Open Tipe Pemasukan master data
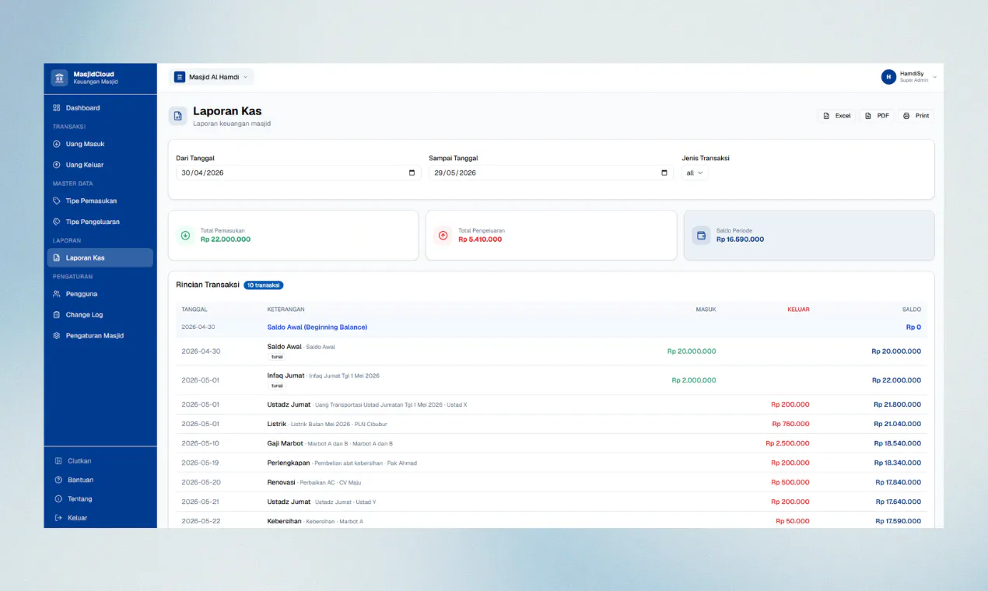The height and width of the screenshot is (591, 988). click(x=100, y=201)
